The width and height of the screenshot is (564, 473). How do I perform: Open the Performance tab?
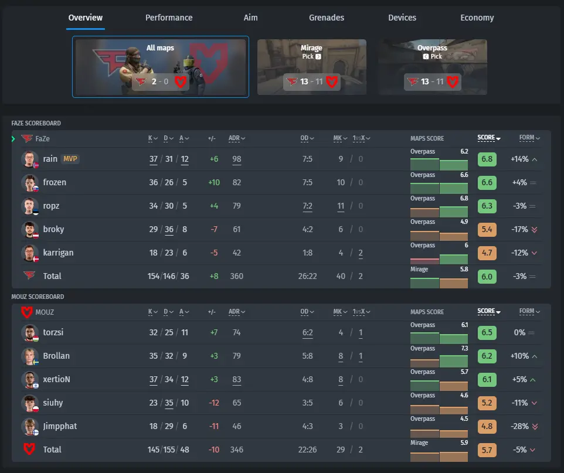click(169, 18)
